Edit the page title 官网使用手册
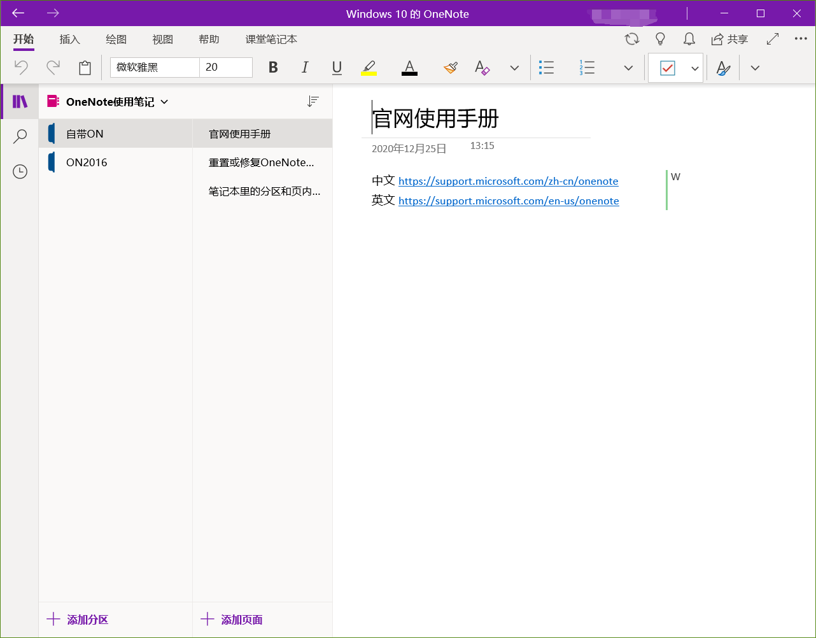Screen dimensions: 816x638 click(435, 118)
